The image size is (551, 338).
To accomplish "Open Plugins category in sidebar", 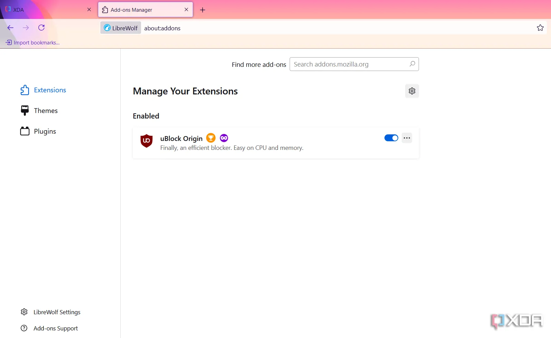I will click(38, 131).
